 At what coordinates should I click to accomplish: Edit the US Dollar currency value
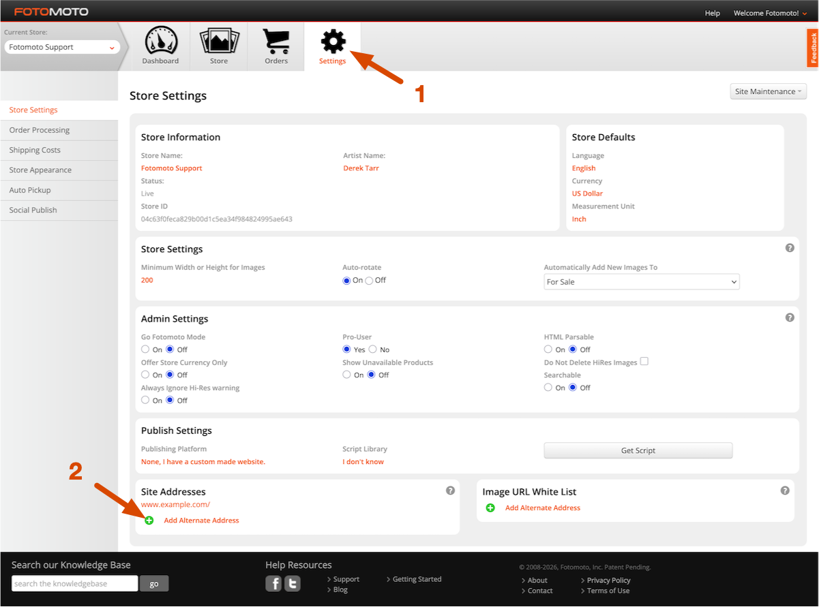point(587,193)
